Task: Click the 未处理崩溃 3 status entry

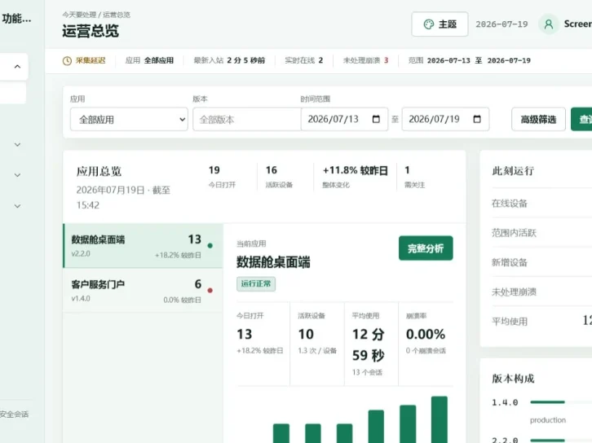Action: 365,60
